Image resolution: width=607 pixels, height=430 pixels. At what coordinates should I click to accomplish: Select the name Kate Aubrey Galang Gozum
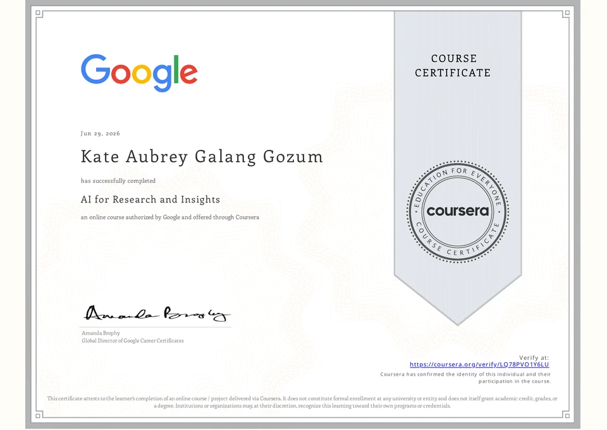tap(202, 157)
